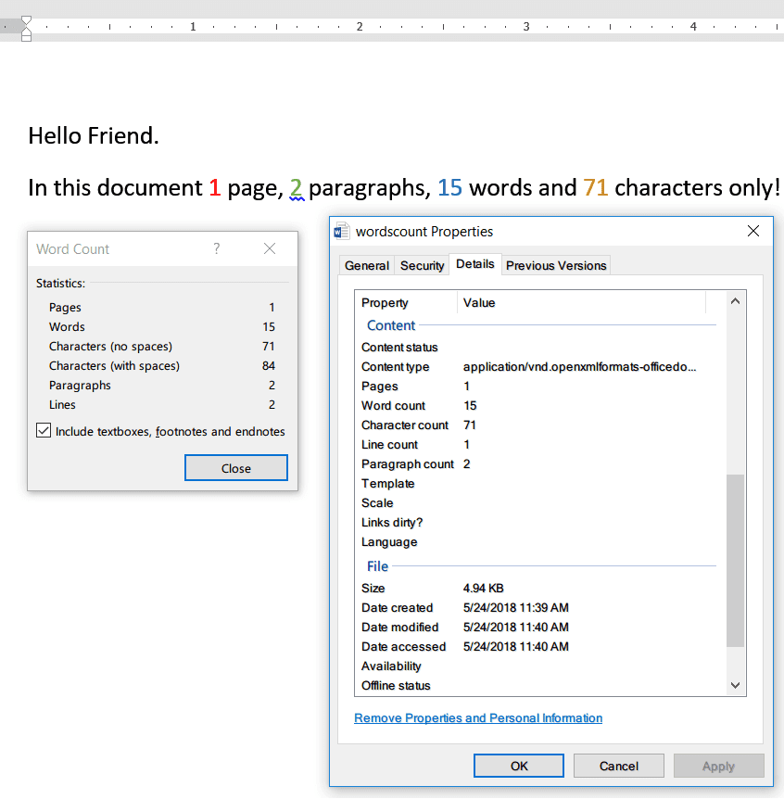Cancel the Properties dialog
This screenshot has height=799, width=784.
pos(618,766)
